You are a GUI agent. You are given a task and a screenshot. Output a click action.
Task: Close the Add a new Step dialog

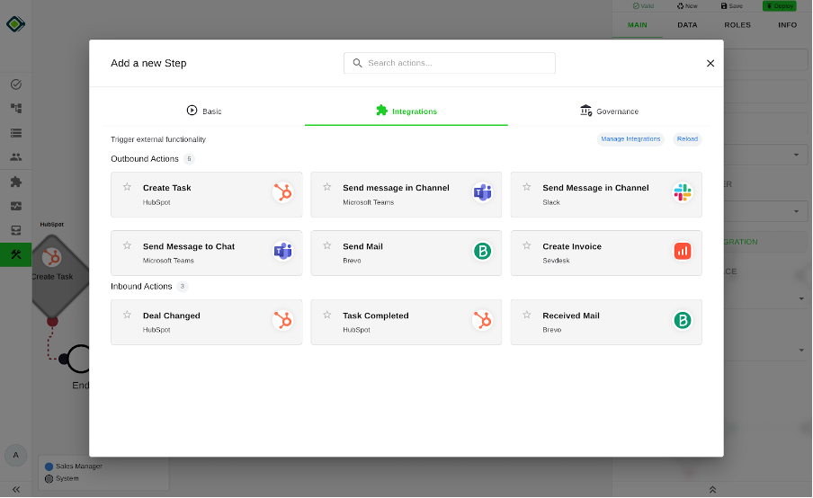pos(710,63)
